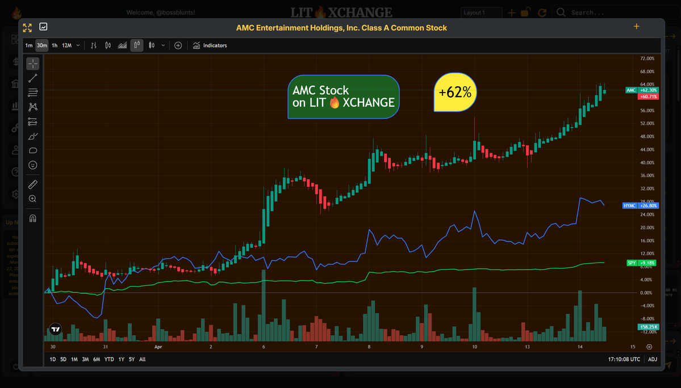Set date range to 6M
Screen dimensions: 681x388
(97, 359)
